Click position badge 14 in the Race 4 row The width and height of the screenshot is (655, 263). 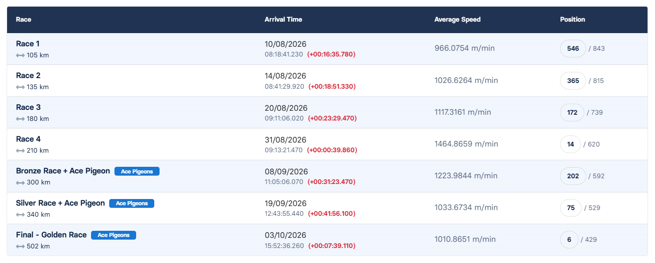[x=570, y=144]
